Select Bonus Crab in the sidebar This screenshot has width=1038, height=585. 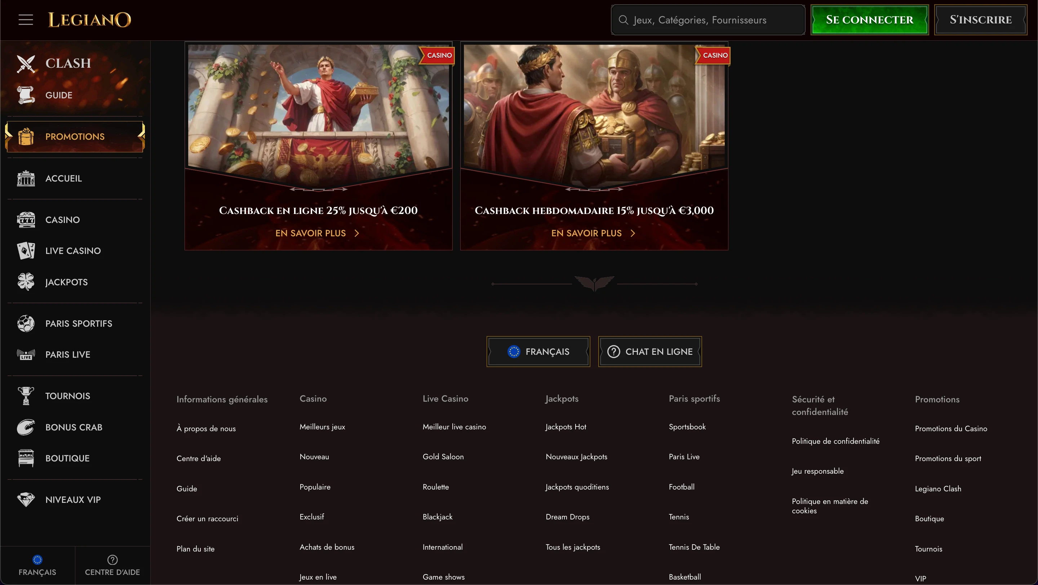[75, 427]
